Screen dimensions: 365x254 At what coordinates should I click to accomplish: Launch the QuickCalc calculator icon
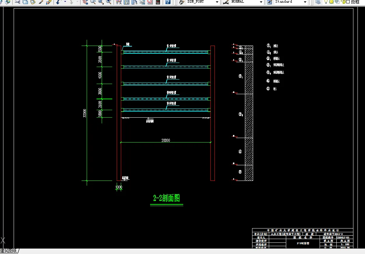[158, 2]
